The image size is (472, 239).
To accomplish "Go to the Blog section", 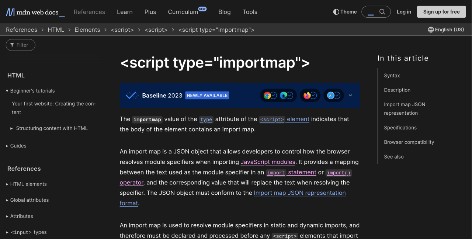I will 224,12.
